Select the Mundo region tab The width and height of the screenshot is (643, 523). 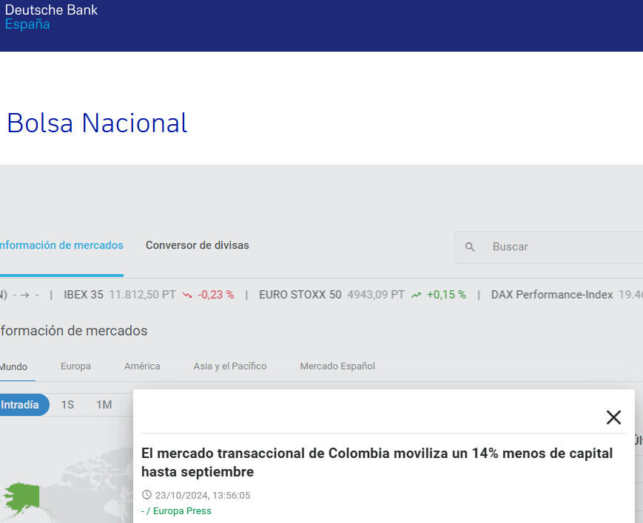pyautogui.click(x=13, y=366)
